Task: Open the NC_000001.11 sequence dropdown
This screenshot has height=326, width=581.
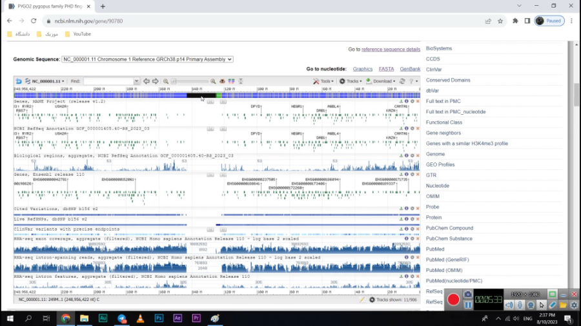Action: [x=45, y=81]
